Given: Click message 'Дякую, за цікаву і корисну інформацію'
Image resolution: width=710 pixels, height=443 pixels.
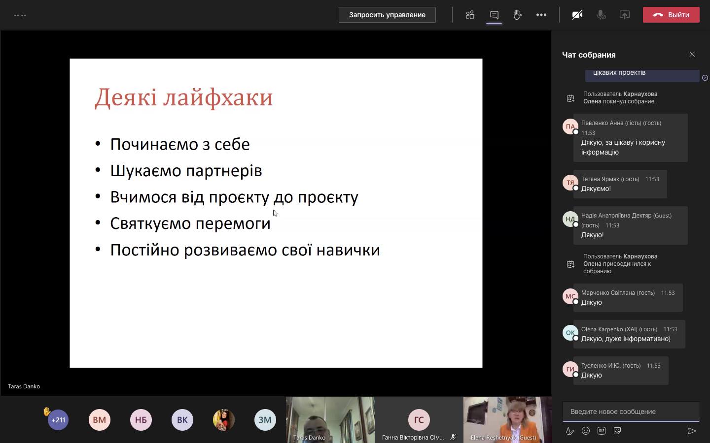Looking at the screenshot, I should click(x=623, y=147).
